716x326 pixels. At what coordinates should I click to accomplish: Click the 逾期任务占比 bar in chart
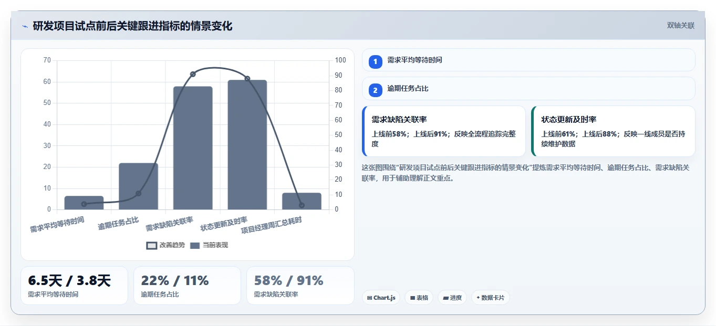(138, 186)
